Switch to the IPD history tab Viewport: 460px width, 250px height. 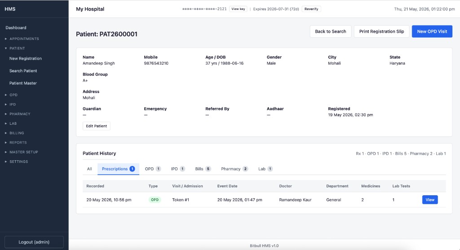(178, 169)
